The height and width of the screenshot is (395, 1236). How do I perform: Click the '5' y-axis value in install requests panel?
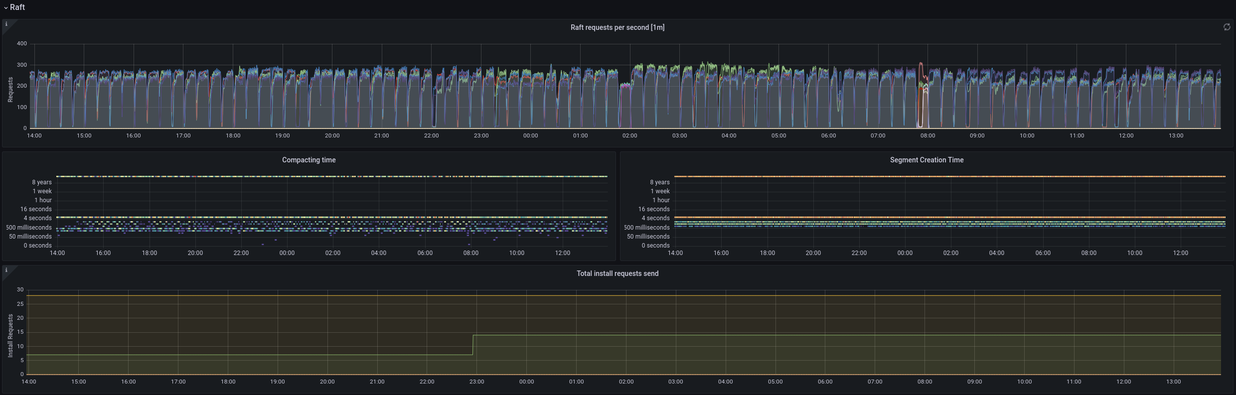point(22,360)
